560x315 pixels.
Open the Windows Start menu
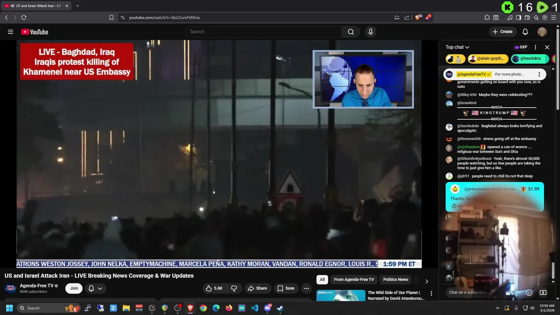pos(9,308)
